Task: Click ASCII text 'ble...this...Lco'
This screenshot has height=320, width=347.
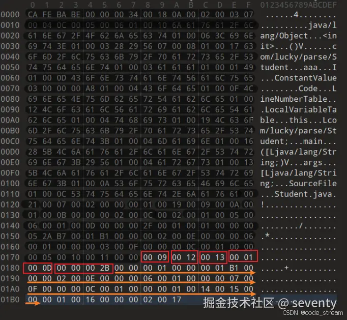Action: (298, 120)
